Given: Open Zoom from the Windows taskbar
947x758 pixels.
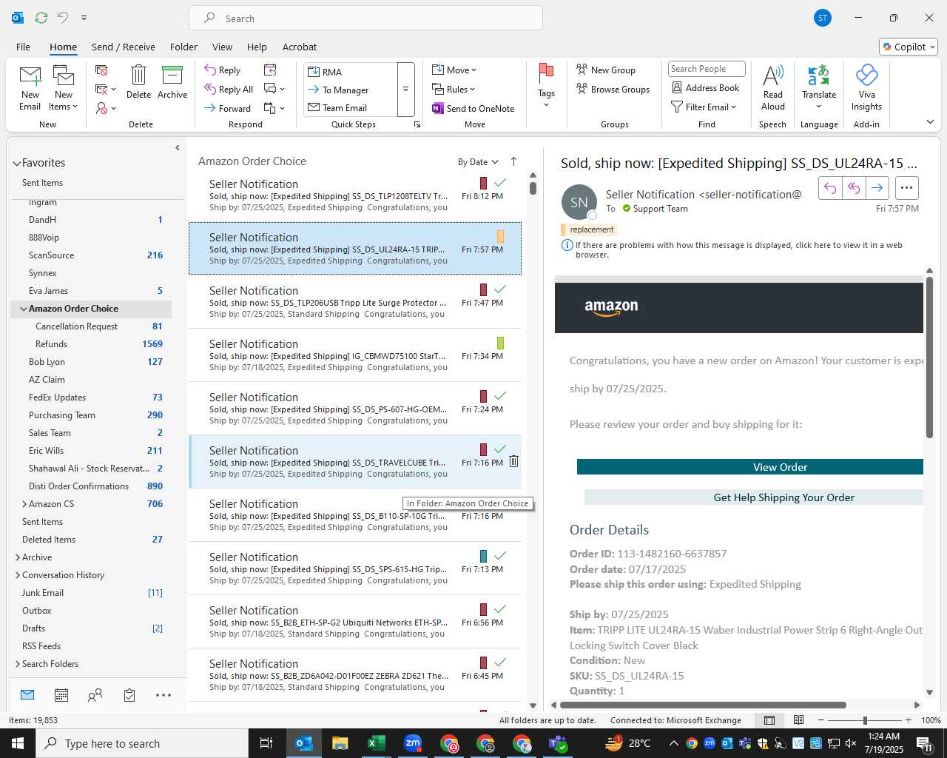Looking at the screenshot, I should point(413,743).
